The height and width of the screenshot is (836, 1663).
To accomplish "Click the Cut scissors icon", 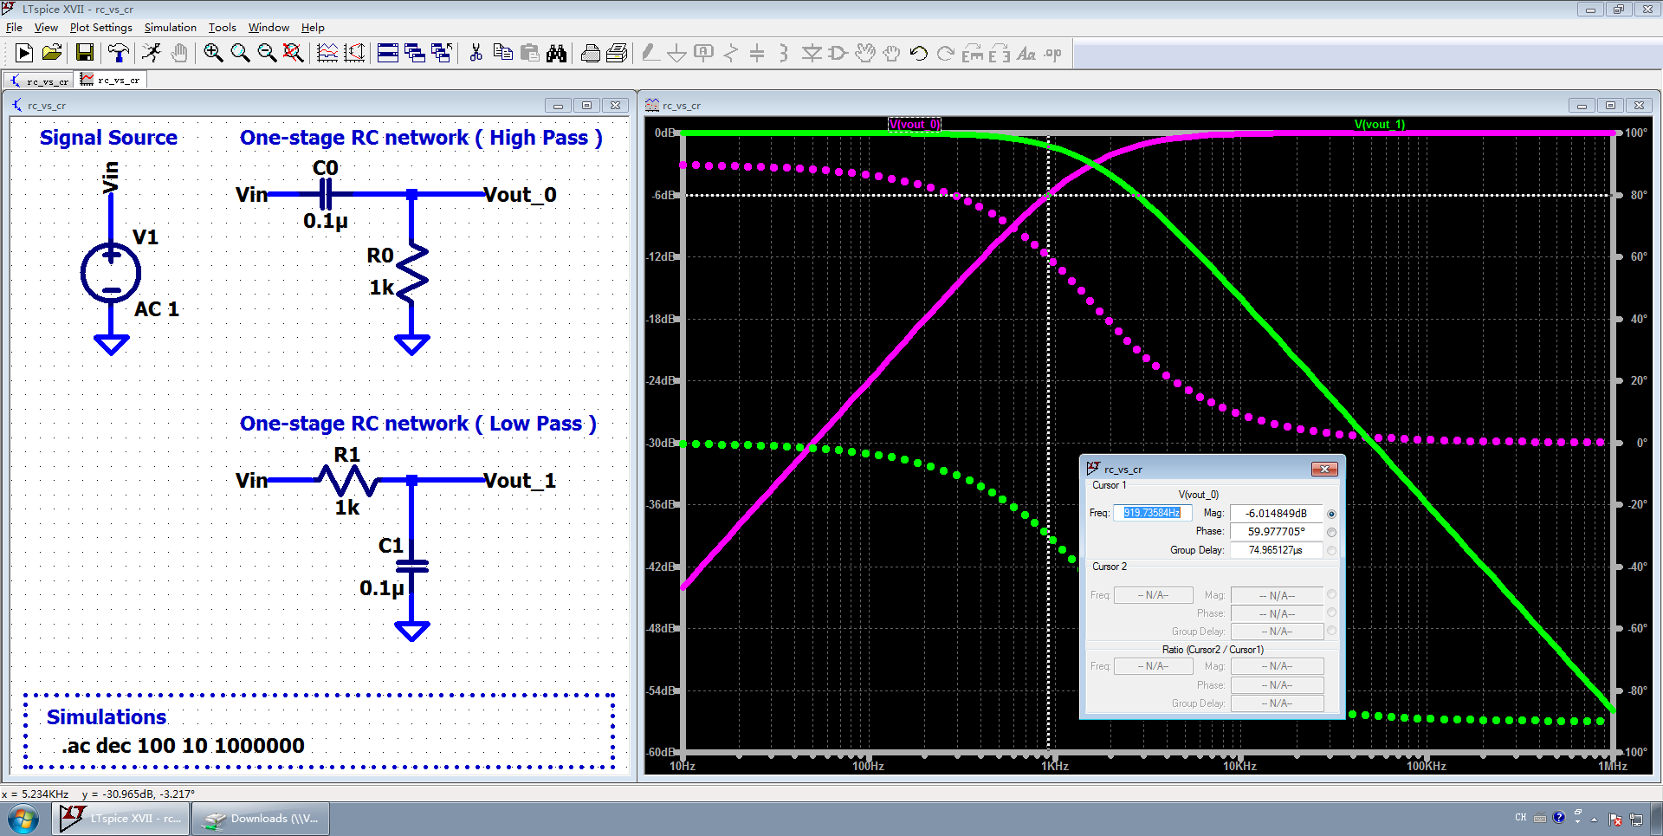I will 476,54.
